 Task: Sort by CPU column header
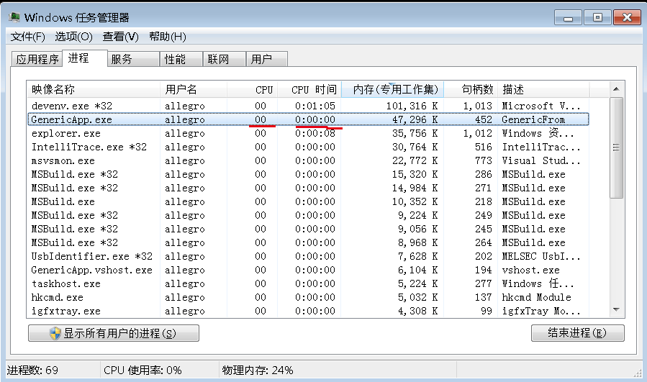coord(252,89)
